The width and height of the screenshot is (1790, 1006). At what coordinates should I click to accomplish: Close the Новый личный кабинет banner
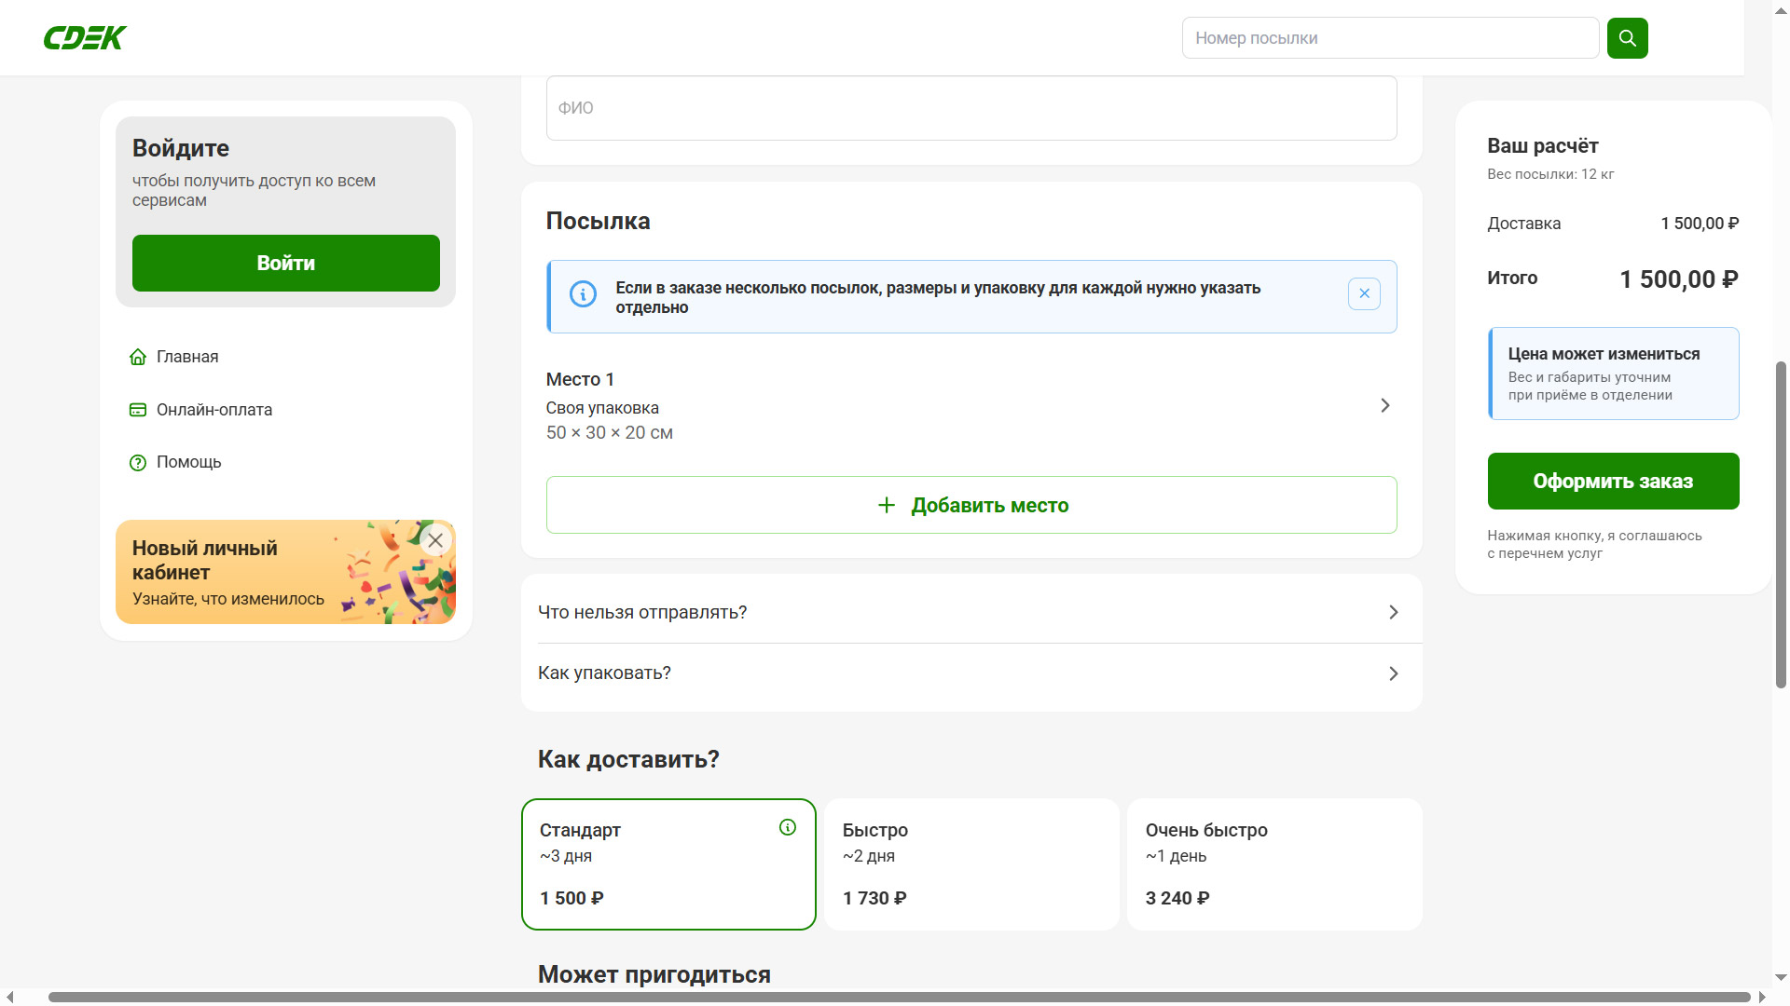point(435,540)
